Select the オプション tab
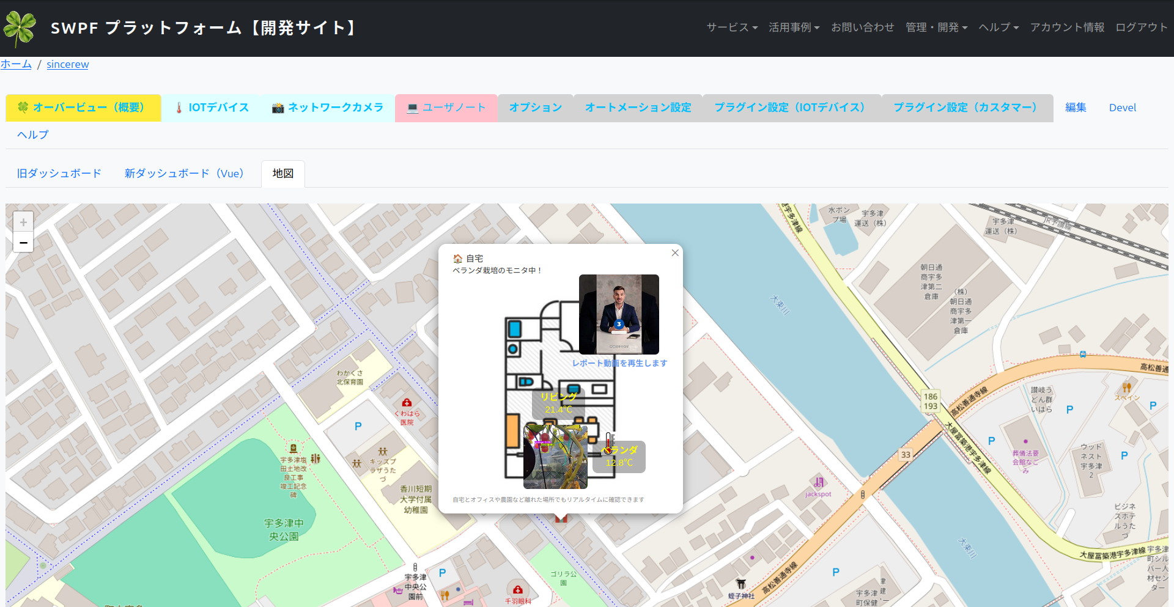 click(x=535, y=108)
